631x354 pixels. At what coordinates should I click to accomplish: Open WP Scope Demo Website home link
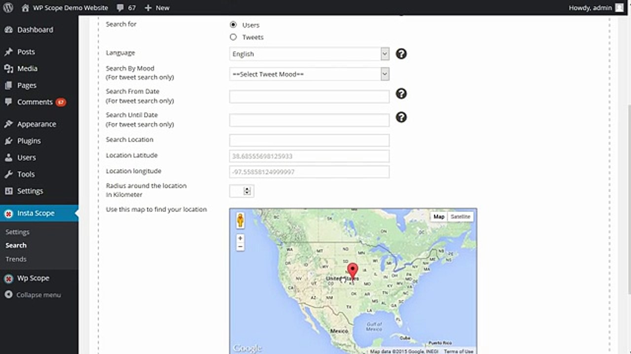pyautogui.click(x=65, y=7)
